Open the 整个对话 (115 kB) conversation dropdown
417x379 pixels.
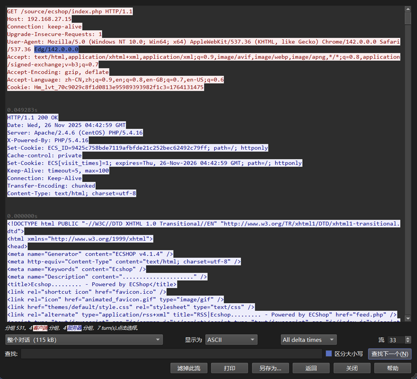84,340
